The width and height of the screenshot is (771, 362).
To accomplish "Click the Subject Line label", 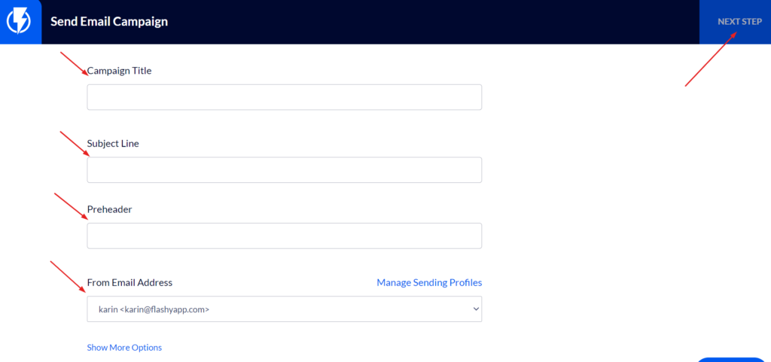I will [113, 144].
